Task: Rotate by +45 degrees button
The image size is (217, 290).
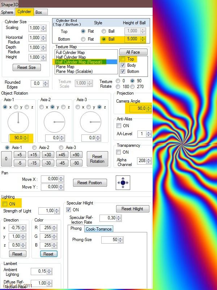Action: tap(62, 155)
